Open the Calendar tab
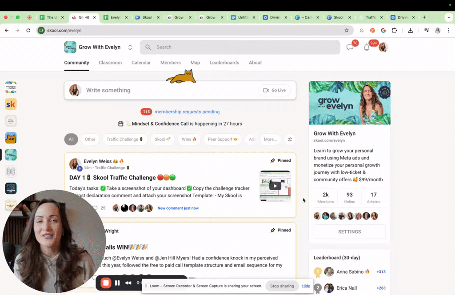The width and height of the screenshot is (455, 295). pyautogui.click(x=141, y=63)
